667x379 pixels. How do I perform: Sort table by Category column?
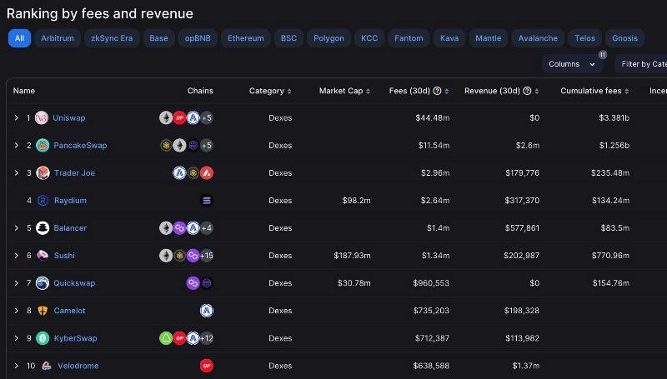[x=271, y=91]
